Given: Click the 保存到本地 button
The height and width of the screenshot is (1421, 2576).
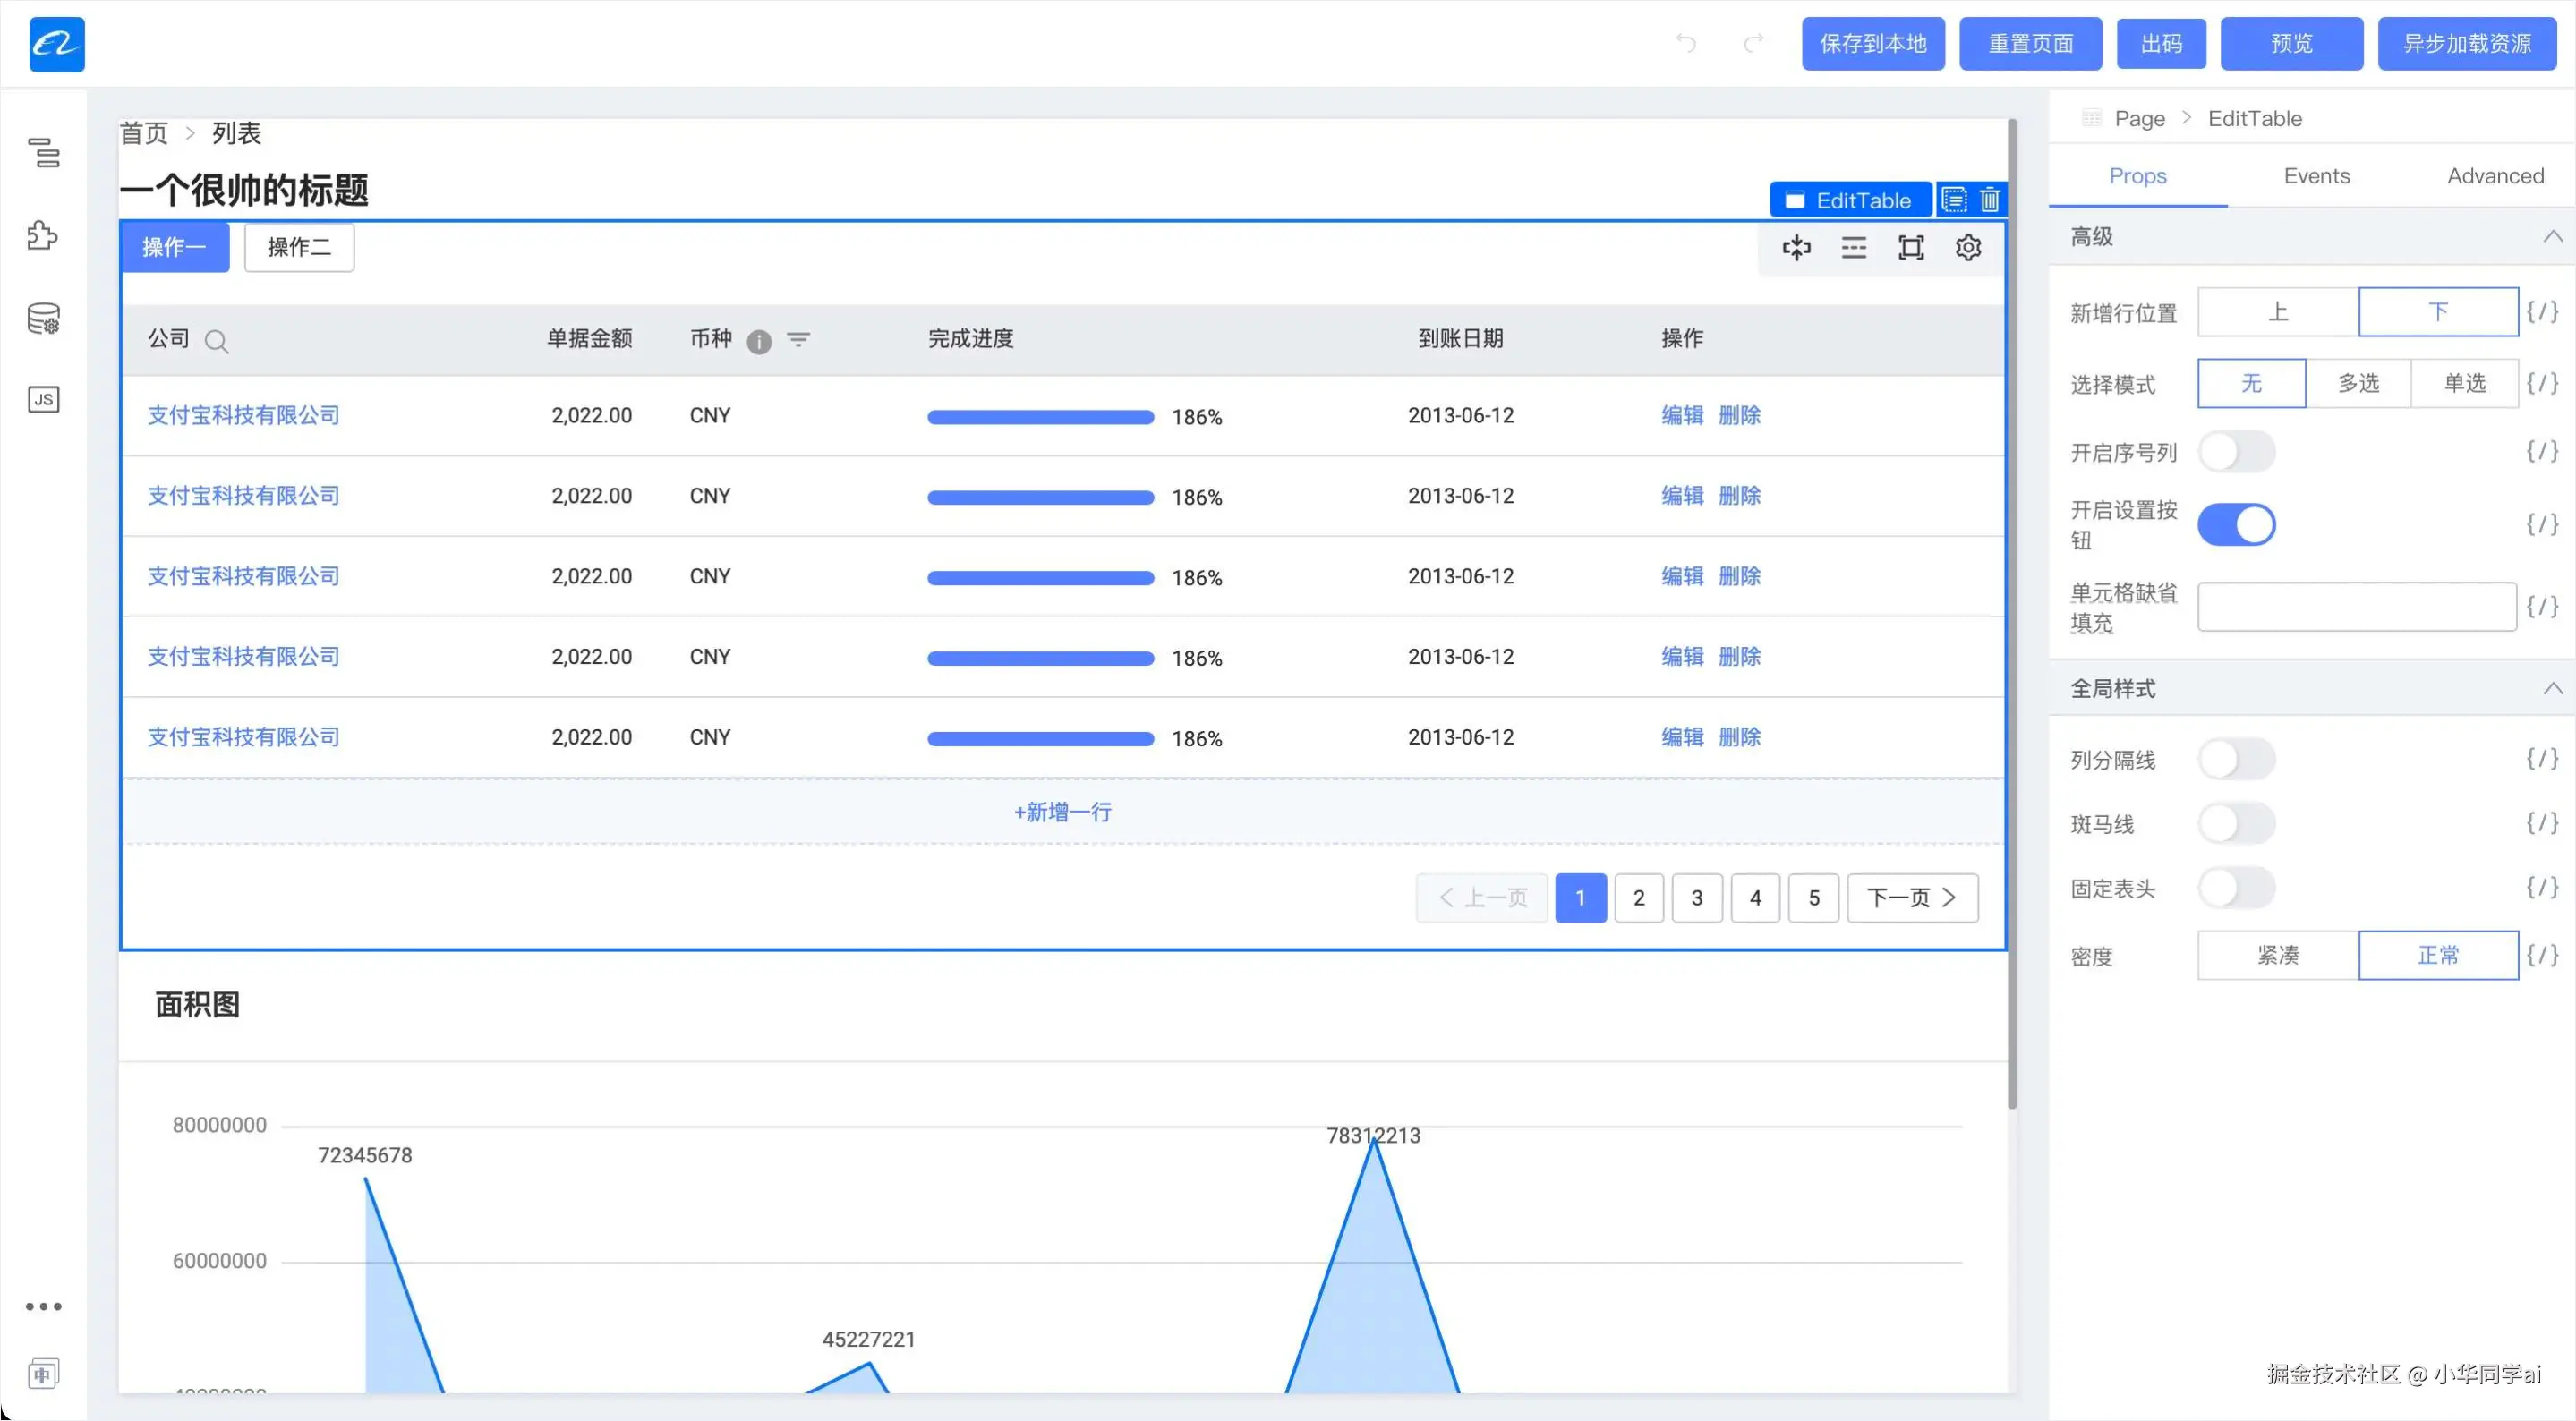Looking at the screenshot, I should tap(1872, 44).
